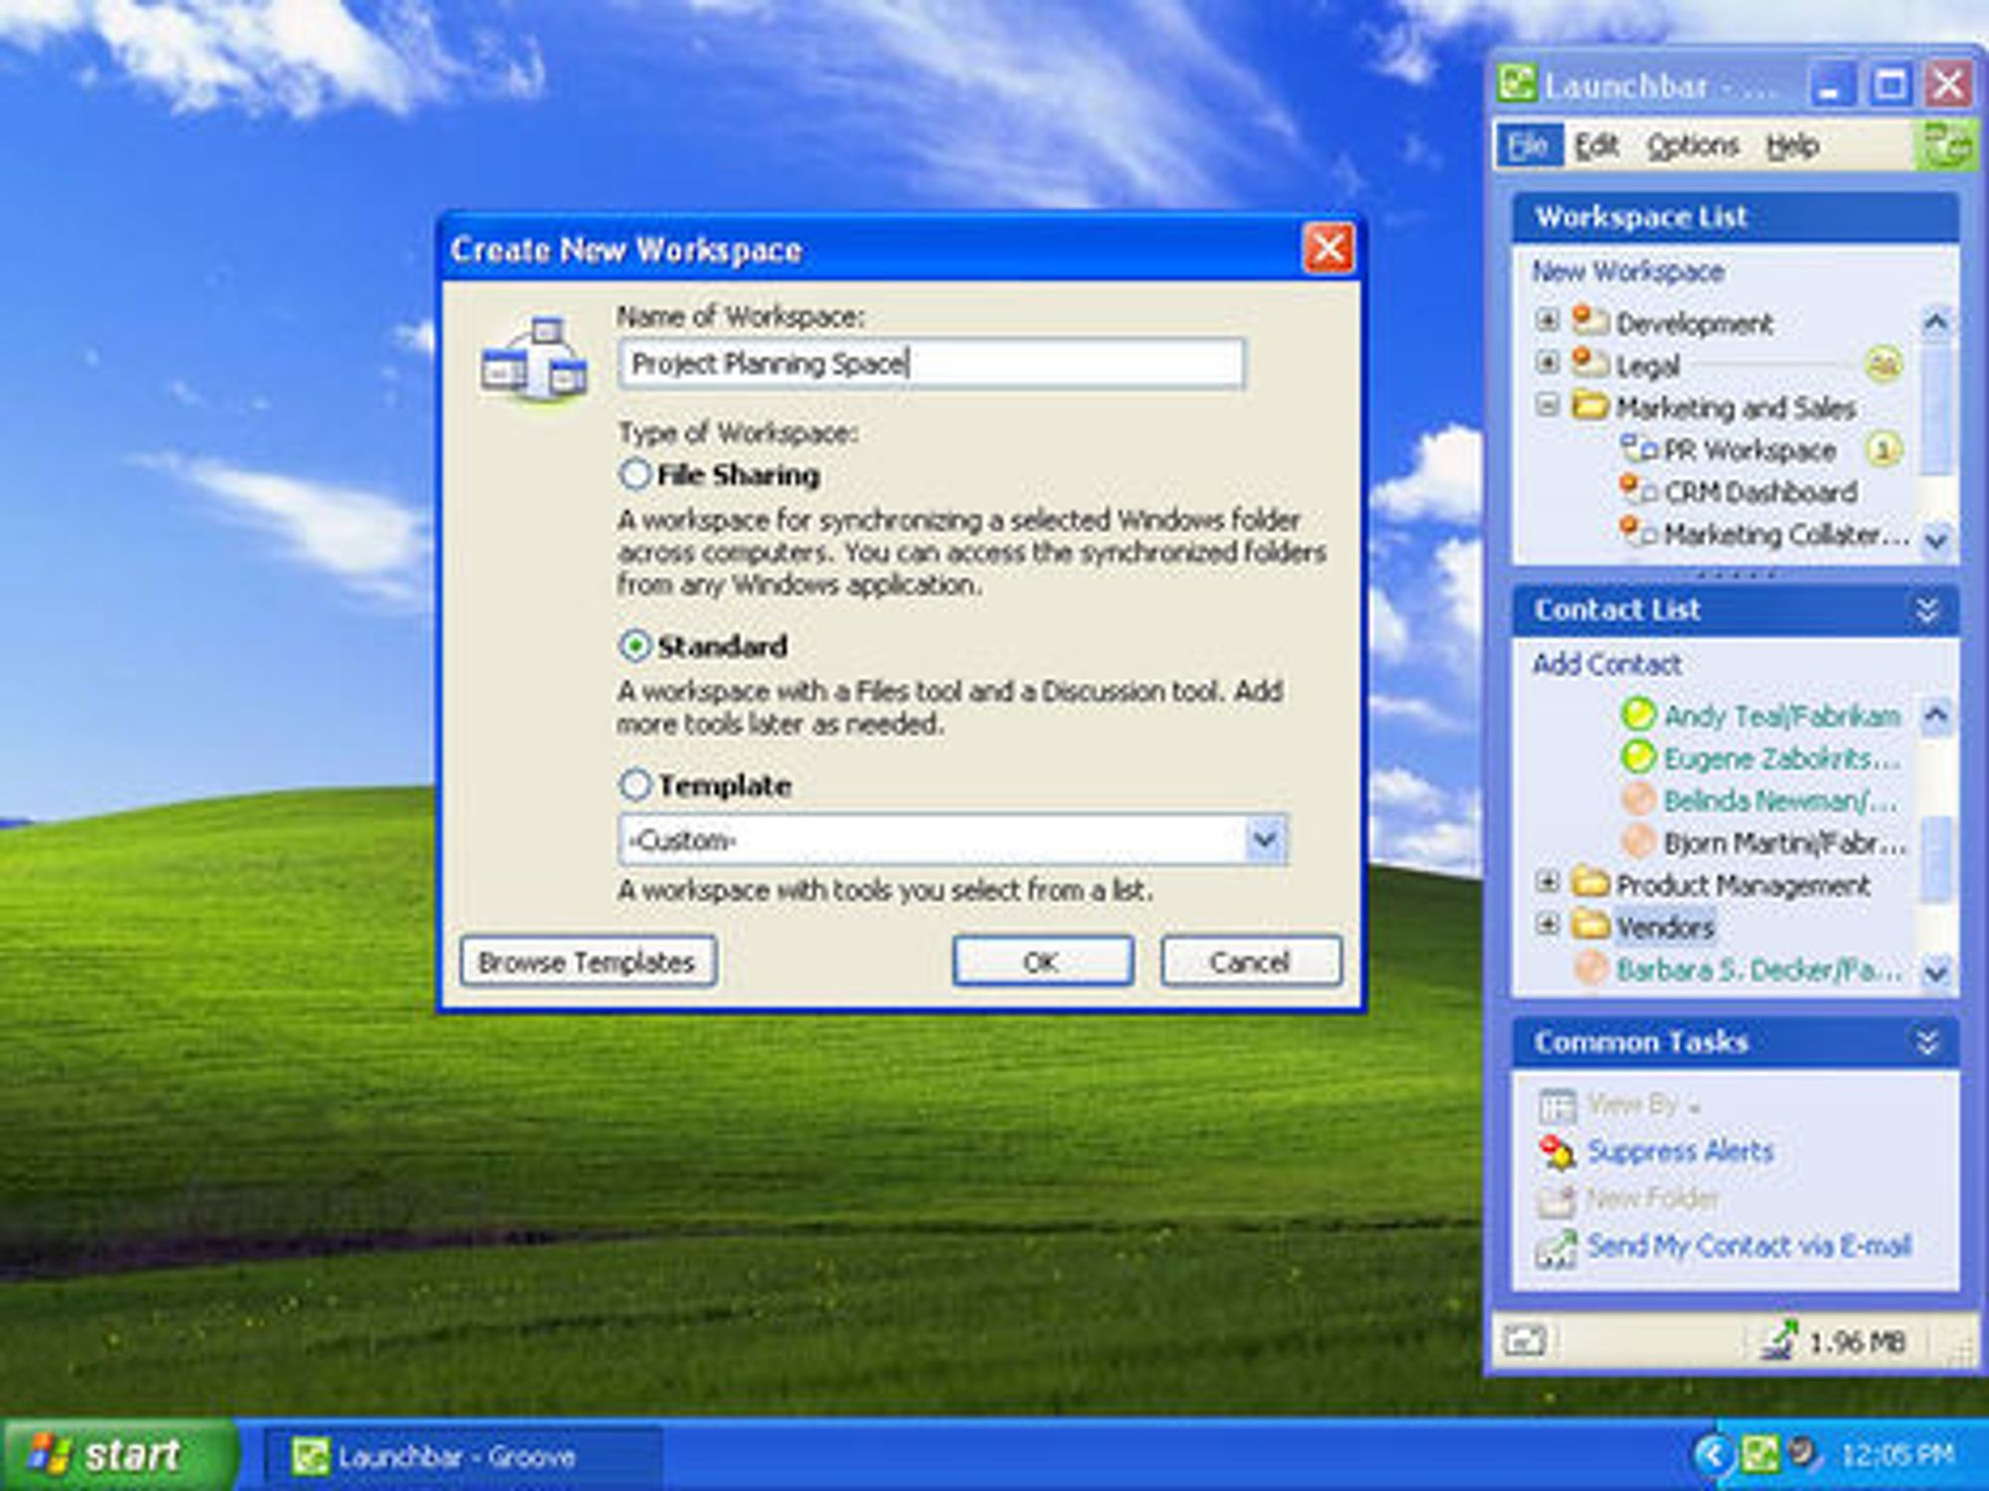Click the Add Contact link

point(1606,663)
